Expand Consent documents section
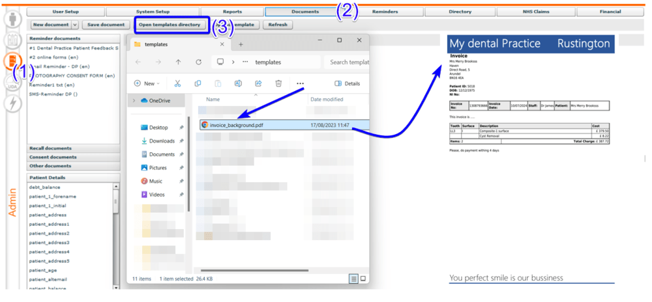Screen dimensions: 652x302 [73, 157]
